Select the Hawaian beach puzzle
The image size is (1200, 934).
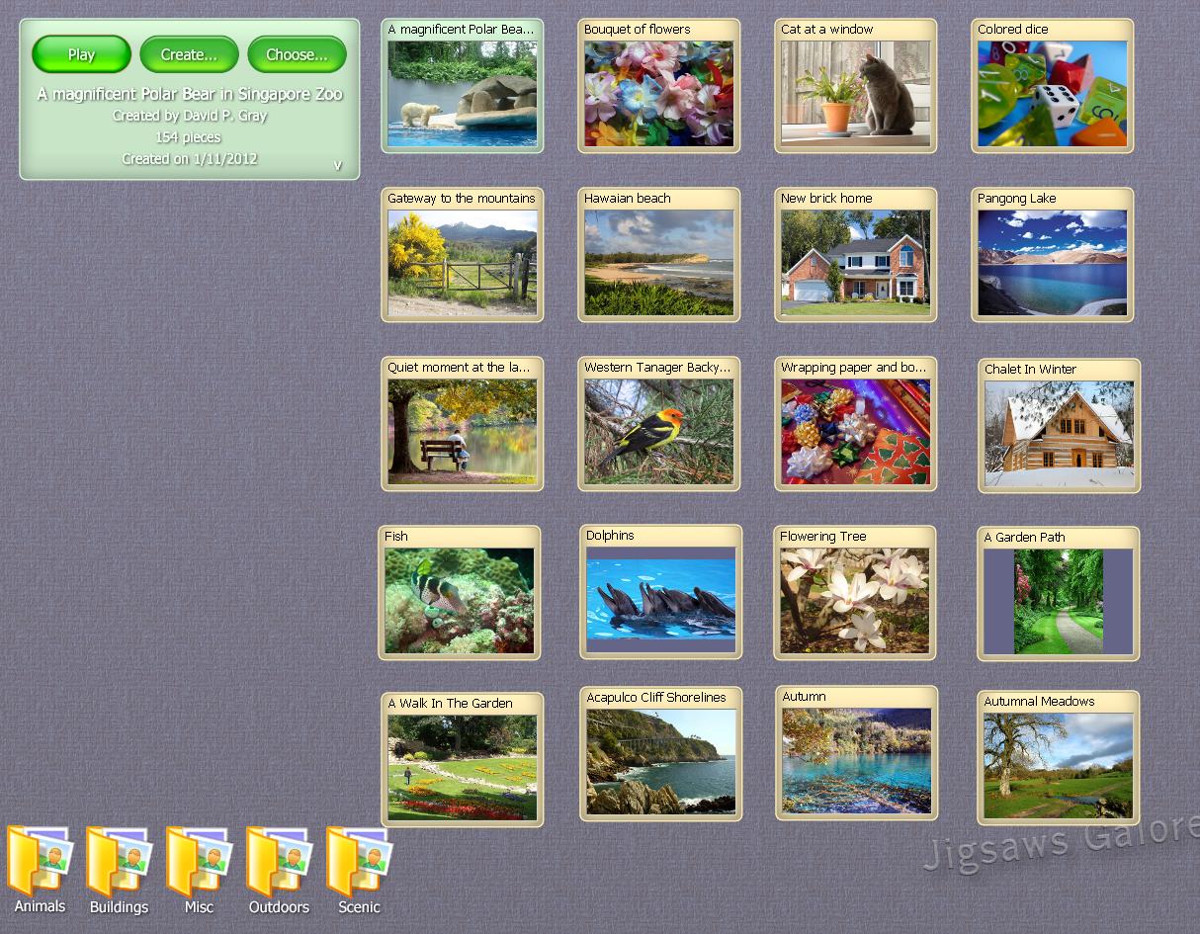658,255
